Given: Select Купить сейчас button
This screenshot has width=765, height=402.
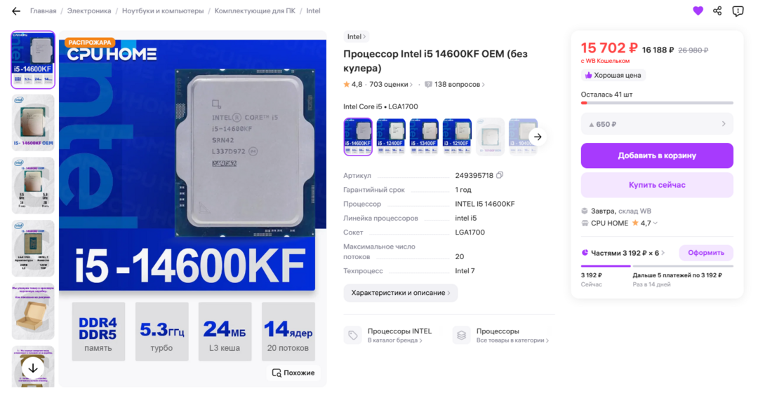Looking at the screenshot, I should [657, 185].
